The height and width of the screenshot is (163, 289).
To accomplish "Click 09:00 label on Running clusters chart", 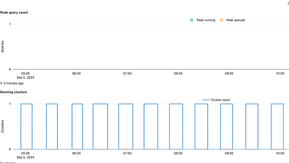I will 229,153.
